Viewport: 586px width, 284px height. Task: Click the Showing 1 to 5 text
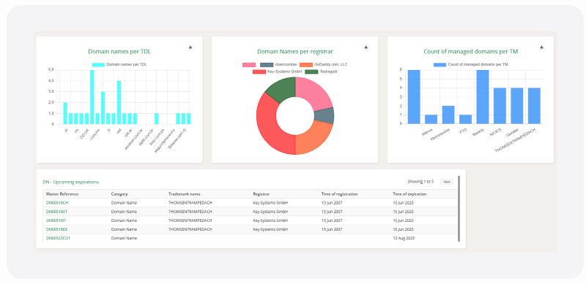(x=420, y=182)
